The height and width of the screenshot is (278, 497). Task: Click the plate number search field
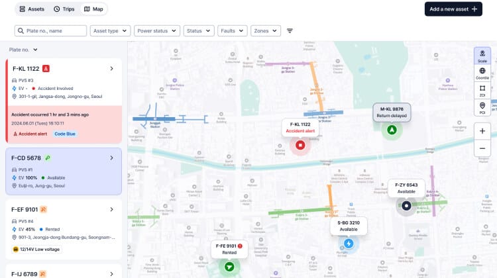[51, 31]
